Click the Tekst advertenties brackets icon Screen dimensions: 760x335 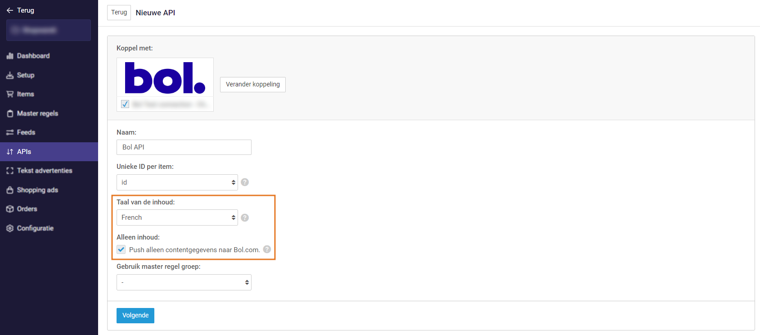[10, 171]
